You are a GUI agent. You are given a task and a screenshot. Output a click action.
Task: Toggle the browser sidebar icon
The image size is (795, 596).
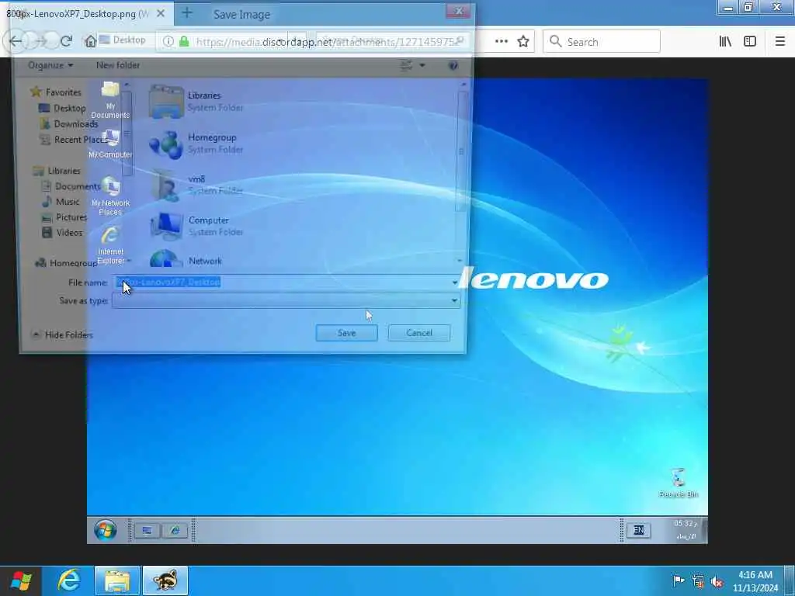750,42
